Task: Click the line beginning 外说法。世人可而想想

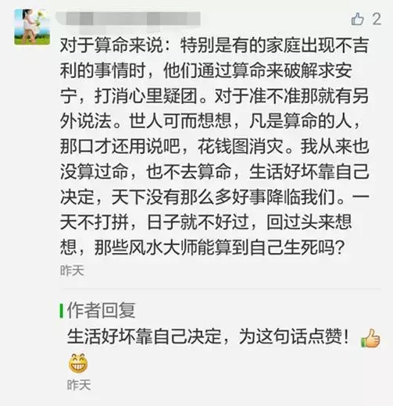Action: (x=210, y=121)
